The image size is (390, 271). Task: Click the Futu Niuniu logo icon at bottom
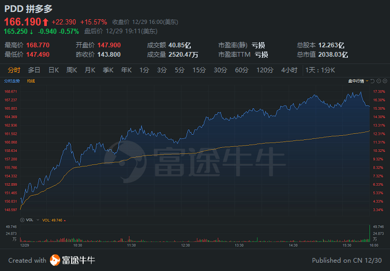point(55,260)
